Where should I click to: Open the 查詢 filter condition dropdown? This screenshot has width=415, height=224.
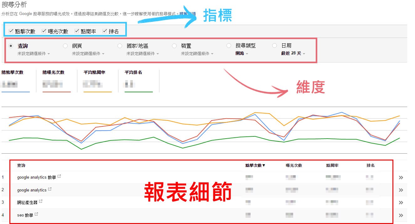(34, 53)
